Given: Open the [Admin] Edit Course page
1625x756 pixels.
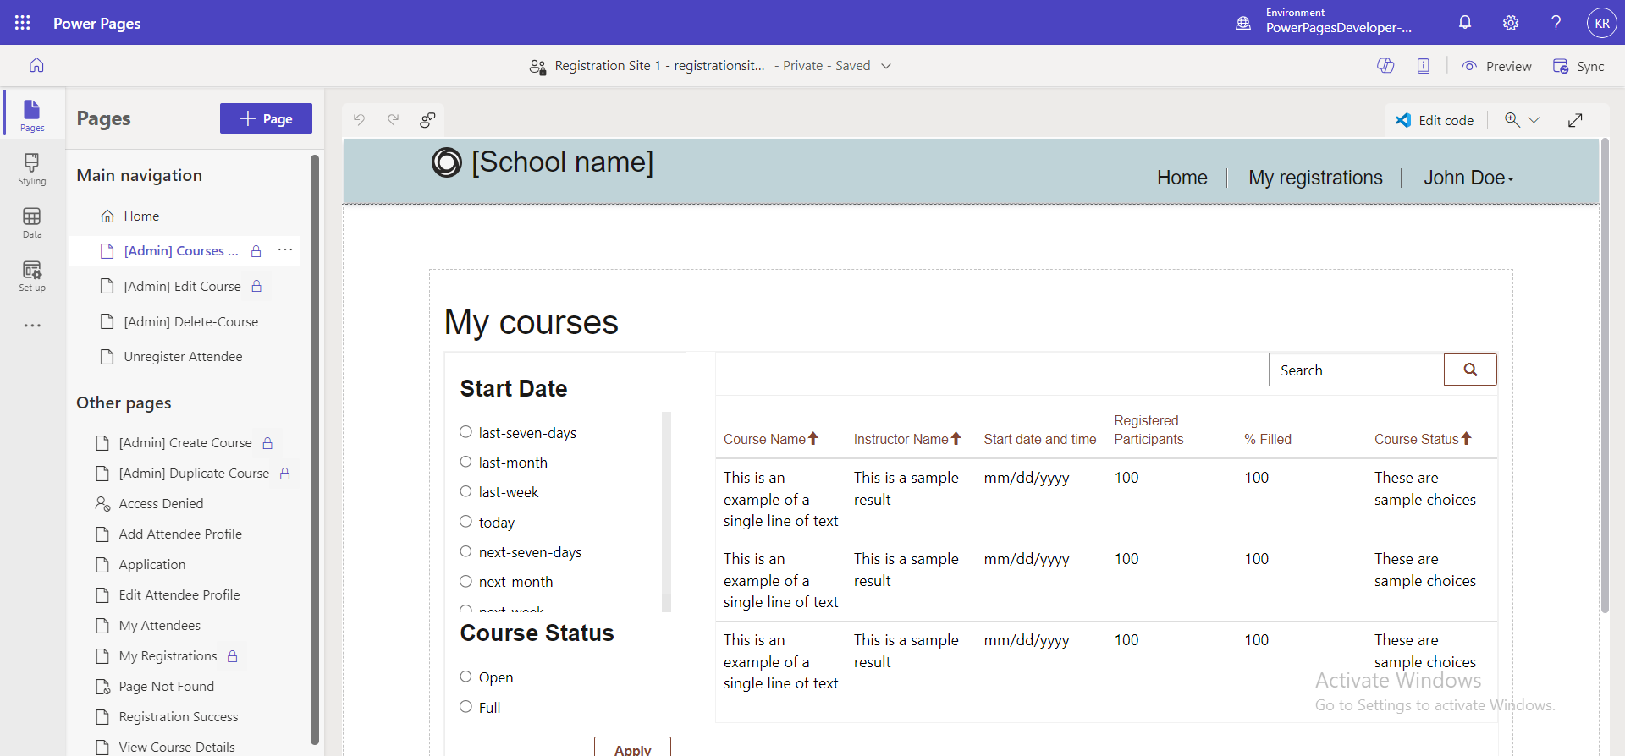Looking at the screenshot, I should 182,287.
